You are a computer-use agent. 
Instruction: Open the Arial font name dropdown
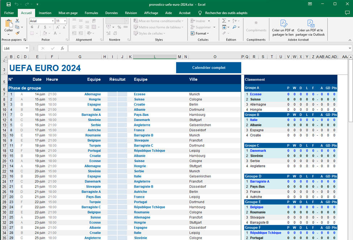53,21
